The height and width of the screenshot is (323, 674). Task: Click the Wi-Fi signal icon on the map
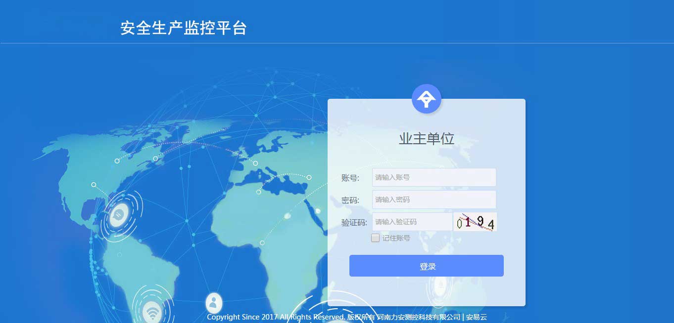pos(153,312)
